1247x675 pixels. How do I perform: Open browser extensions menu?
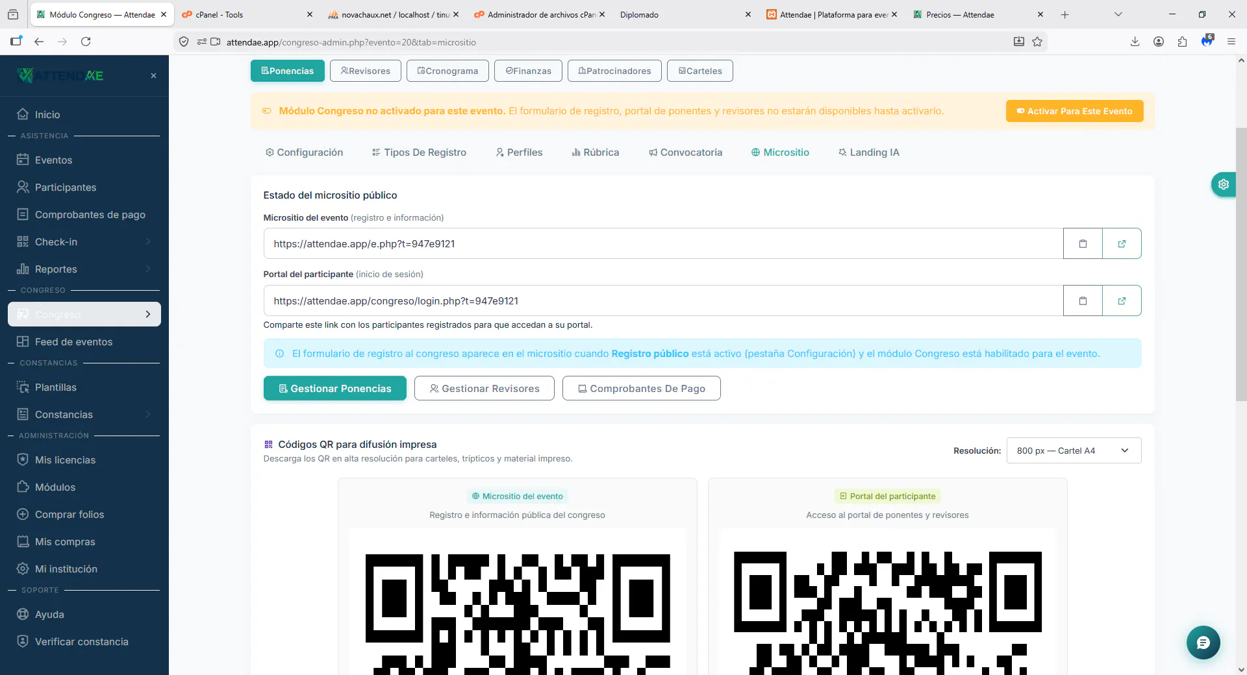pos(1182,42)
